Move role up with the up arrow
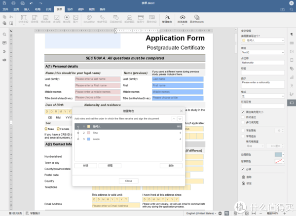This screenshot has width=296, height=216. pos(174,119)
